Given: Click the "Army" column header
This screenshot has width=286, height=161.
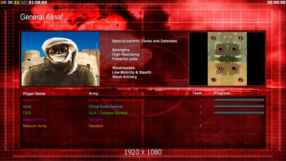Looking at the screenshot, I should coord(93,94).
